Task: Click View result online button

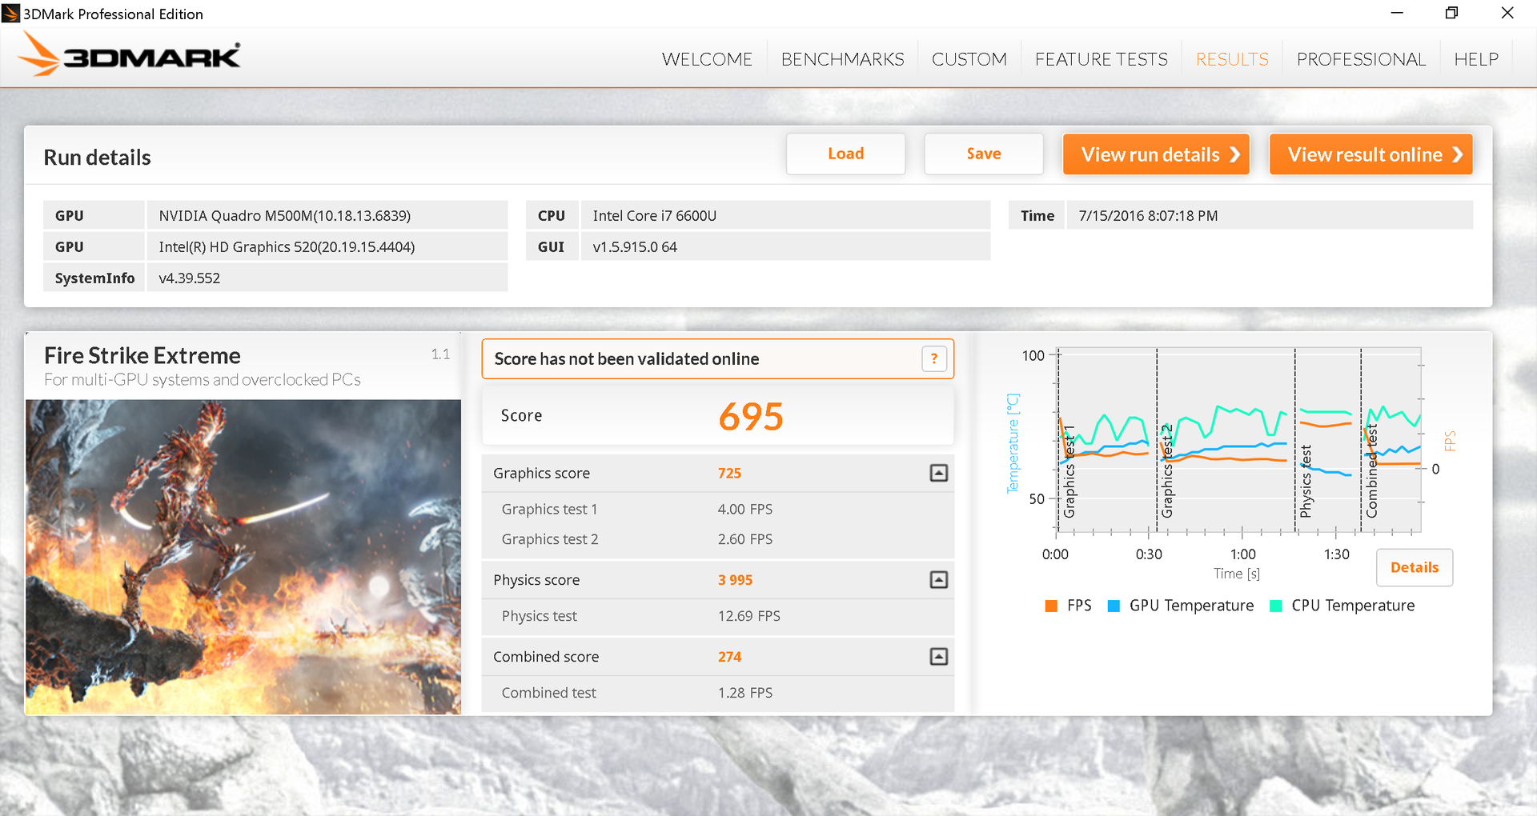Action: 1371,154
